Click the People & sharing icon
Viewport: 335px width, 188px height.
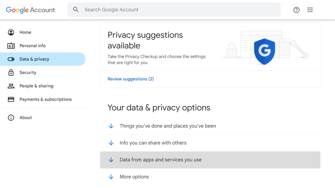point(10,86)
